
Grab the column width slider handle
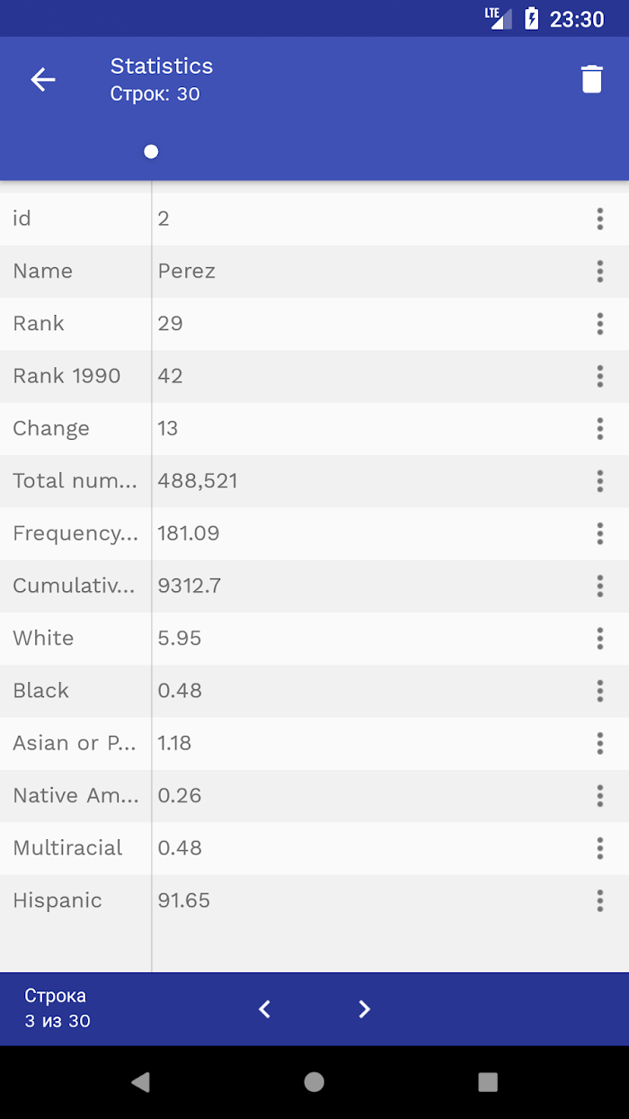point(151,151)
